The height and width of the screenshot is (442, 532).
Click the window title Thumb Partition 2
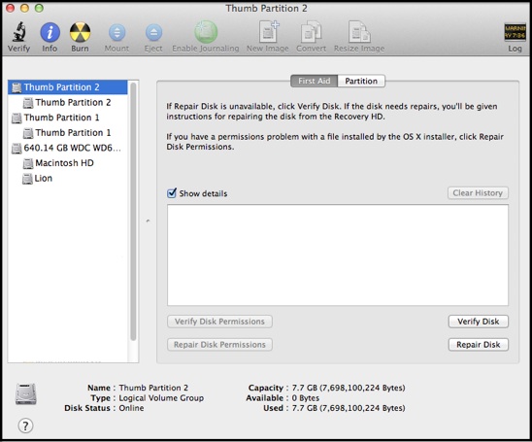click(266, 8)
